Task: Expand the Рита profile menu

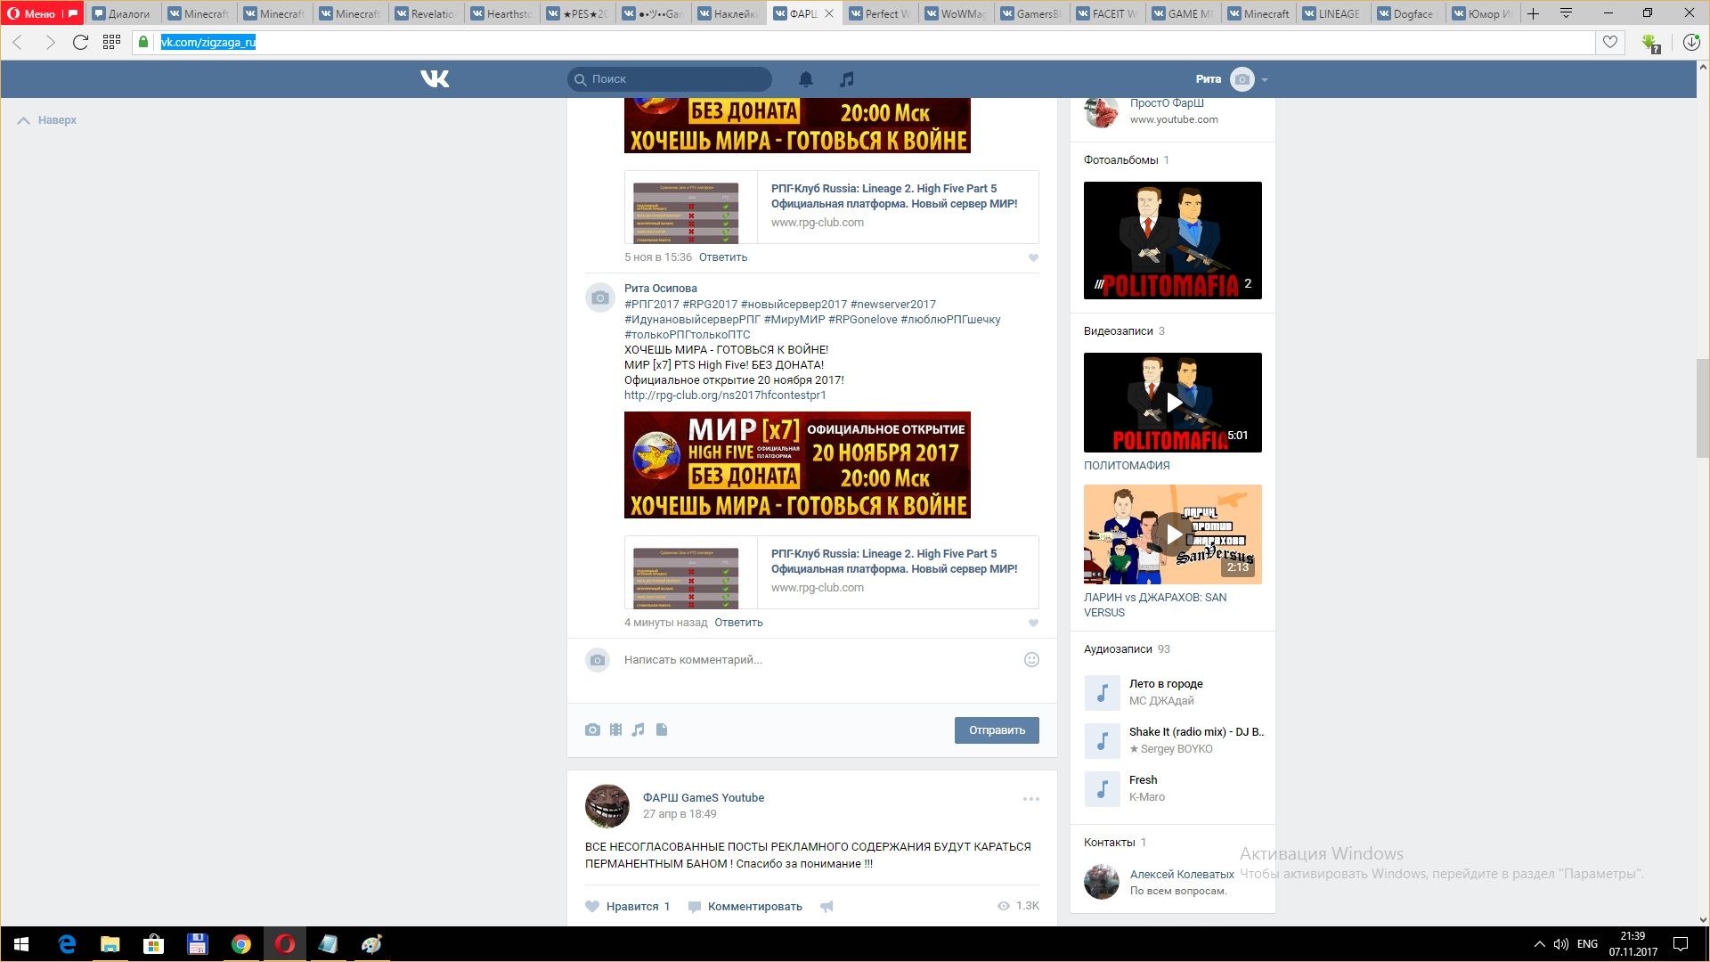Action: coord(1264,79)
